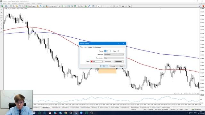Open the Сервис menu
The image size is (205, 115).
point(28,4)
